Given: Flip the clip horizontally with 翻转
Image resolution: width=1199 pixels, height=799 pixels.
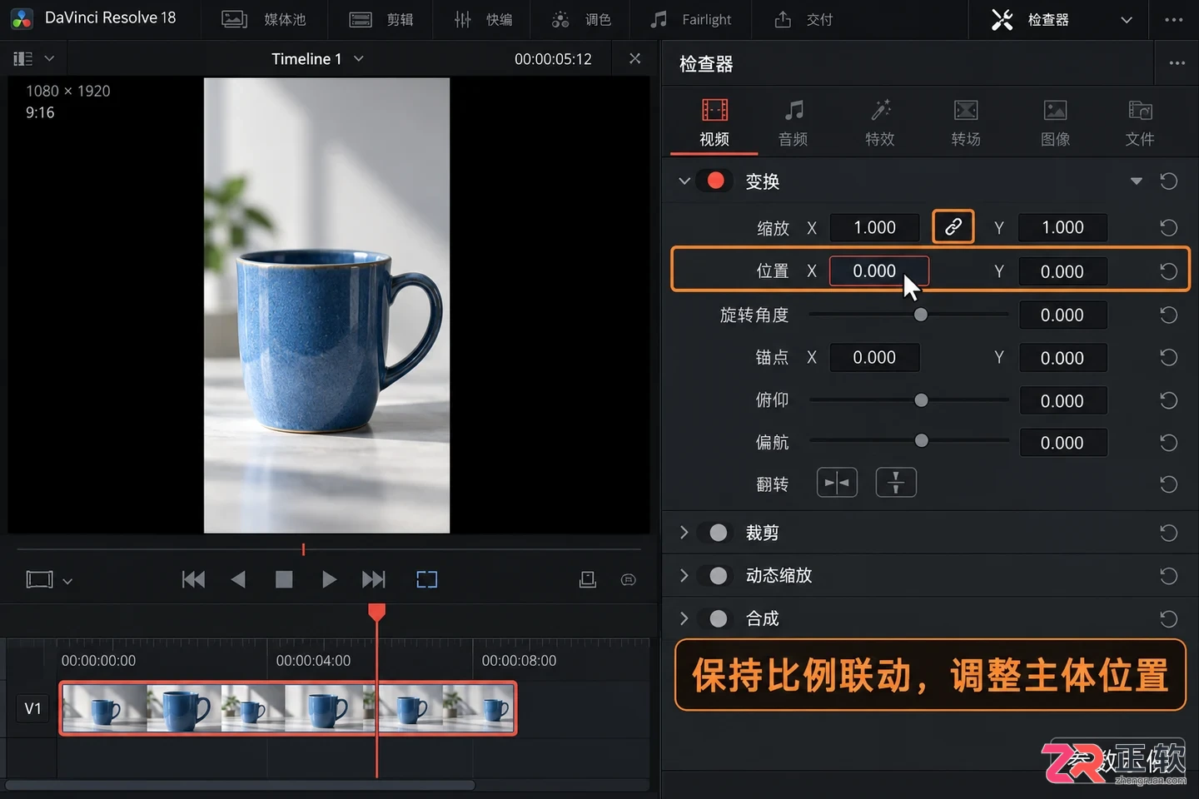Looking at the screenshot, I should (837, 483).
